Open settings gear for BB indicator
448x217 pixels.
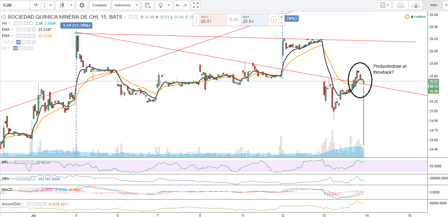point(21,48)
